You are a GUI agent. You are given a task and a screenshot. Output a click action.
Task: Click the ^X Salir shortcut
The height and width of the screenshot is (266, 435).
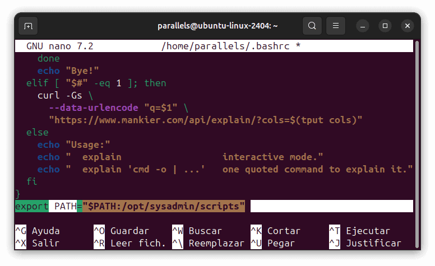tap(38, 243)
